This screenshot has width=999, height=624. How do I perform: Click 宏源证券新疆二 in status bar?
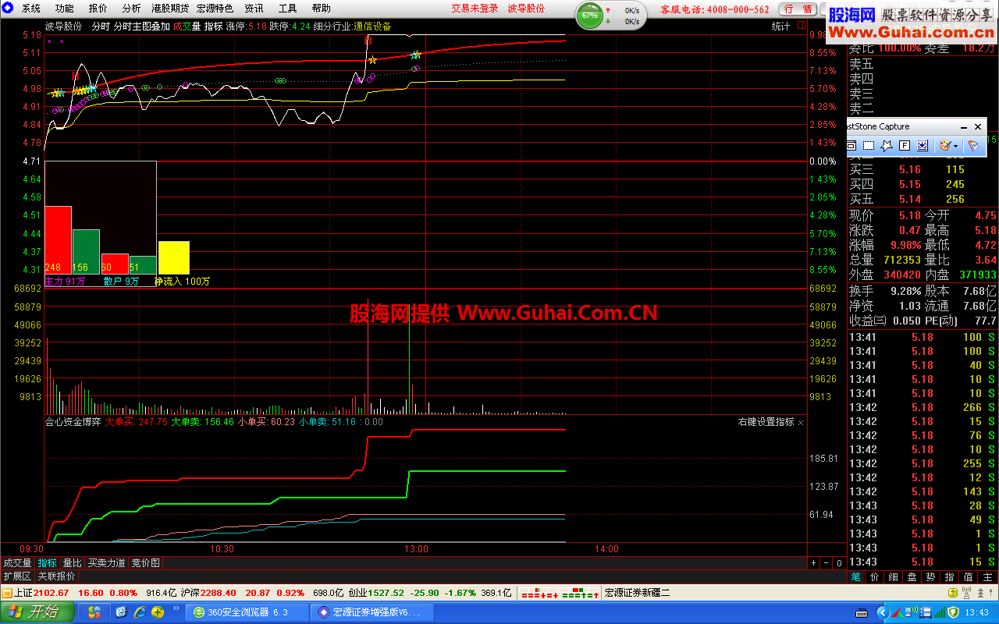click(638, 593)
